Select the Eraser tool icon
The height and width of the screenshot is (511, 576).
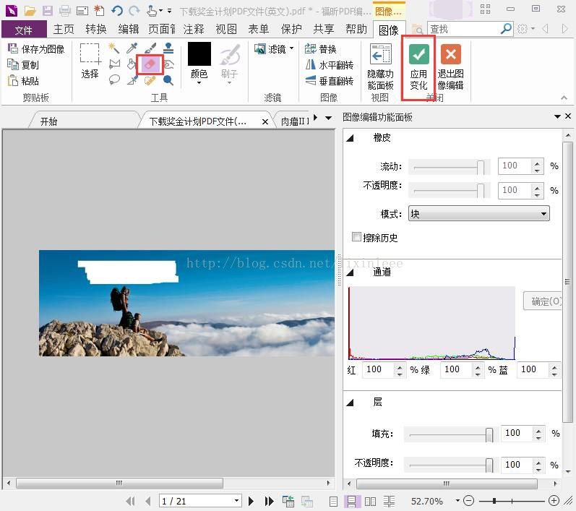tap(150, 64)
